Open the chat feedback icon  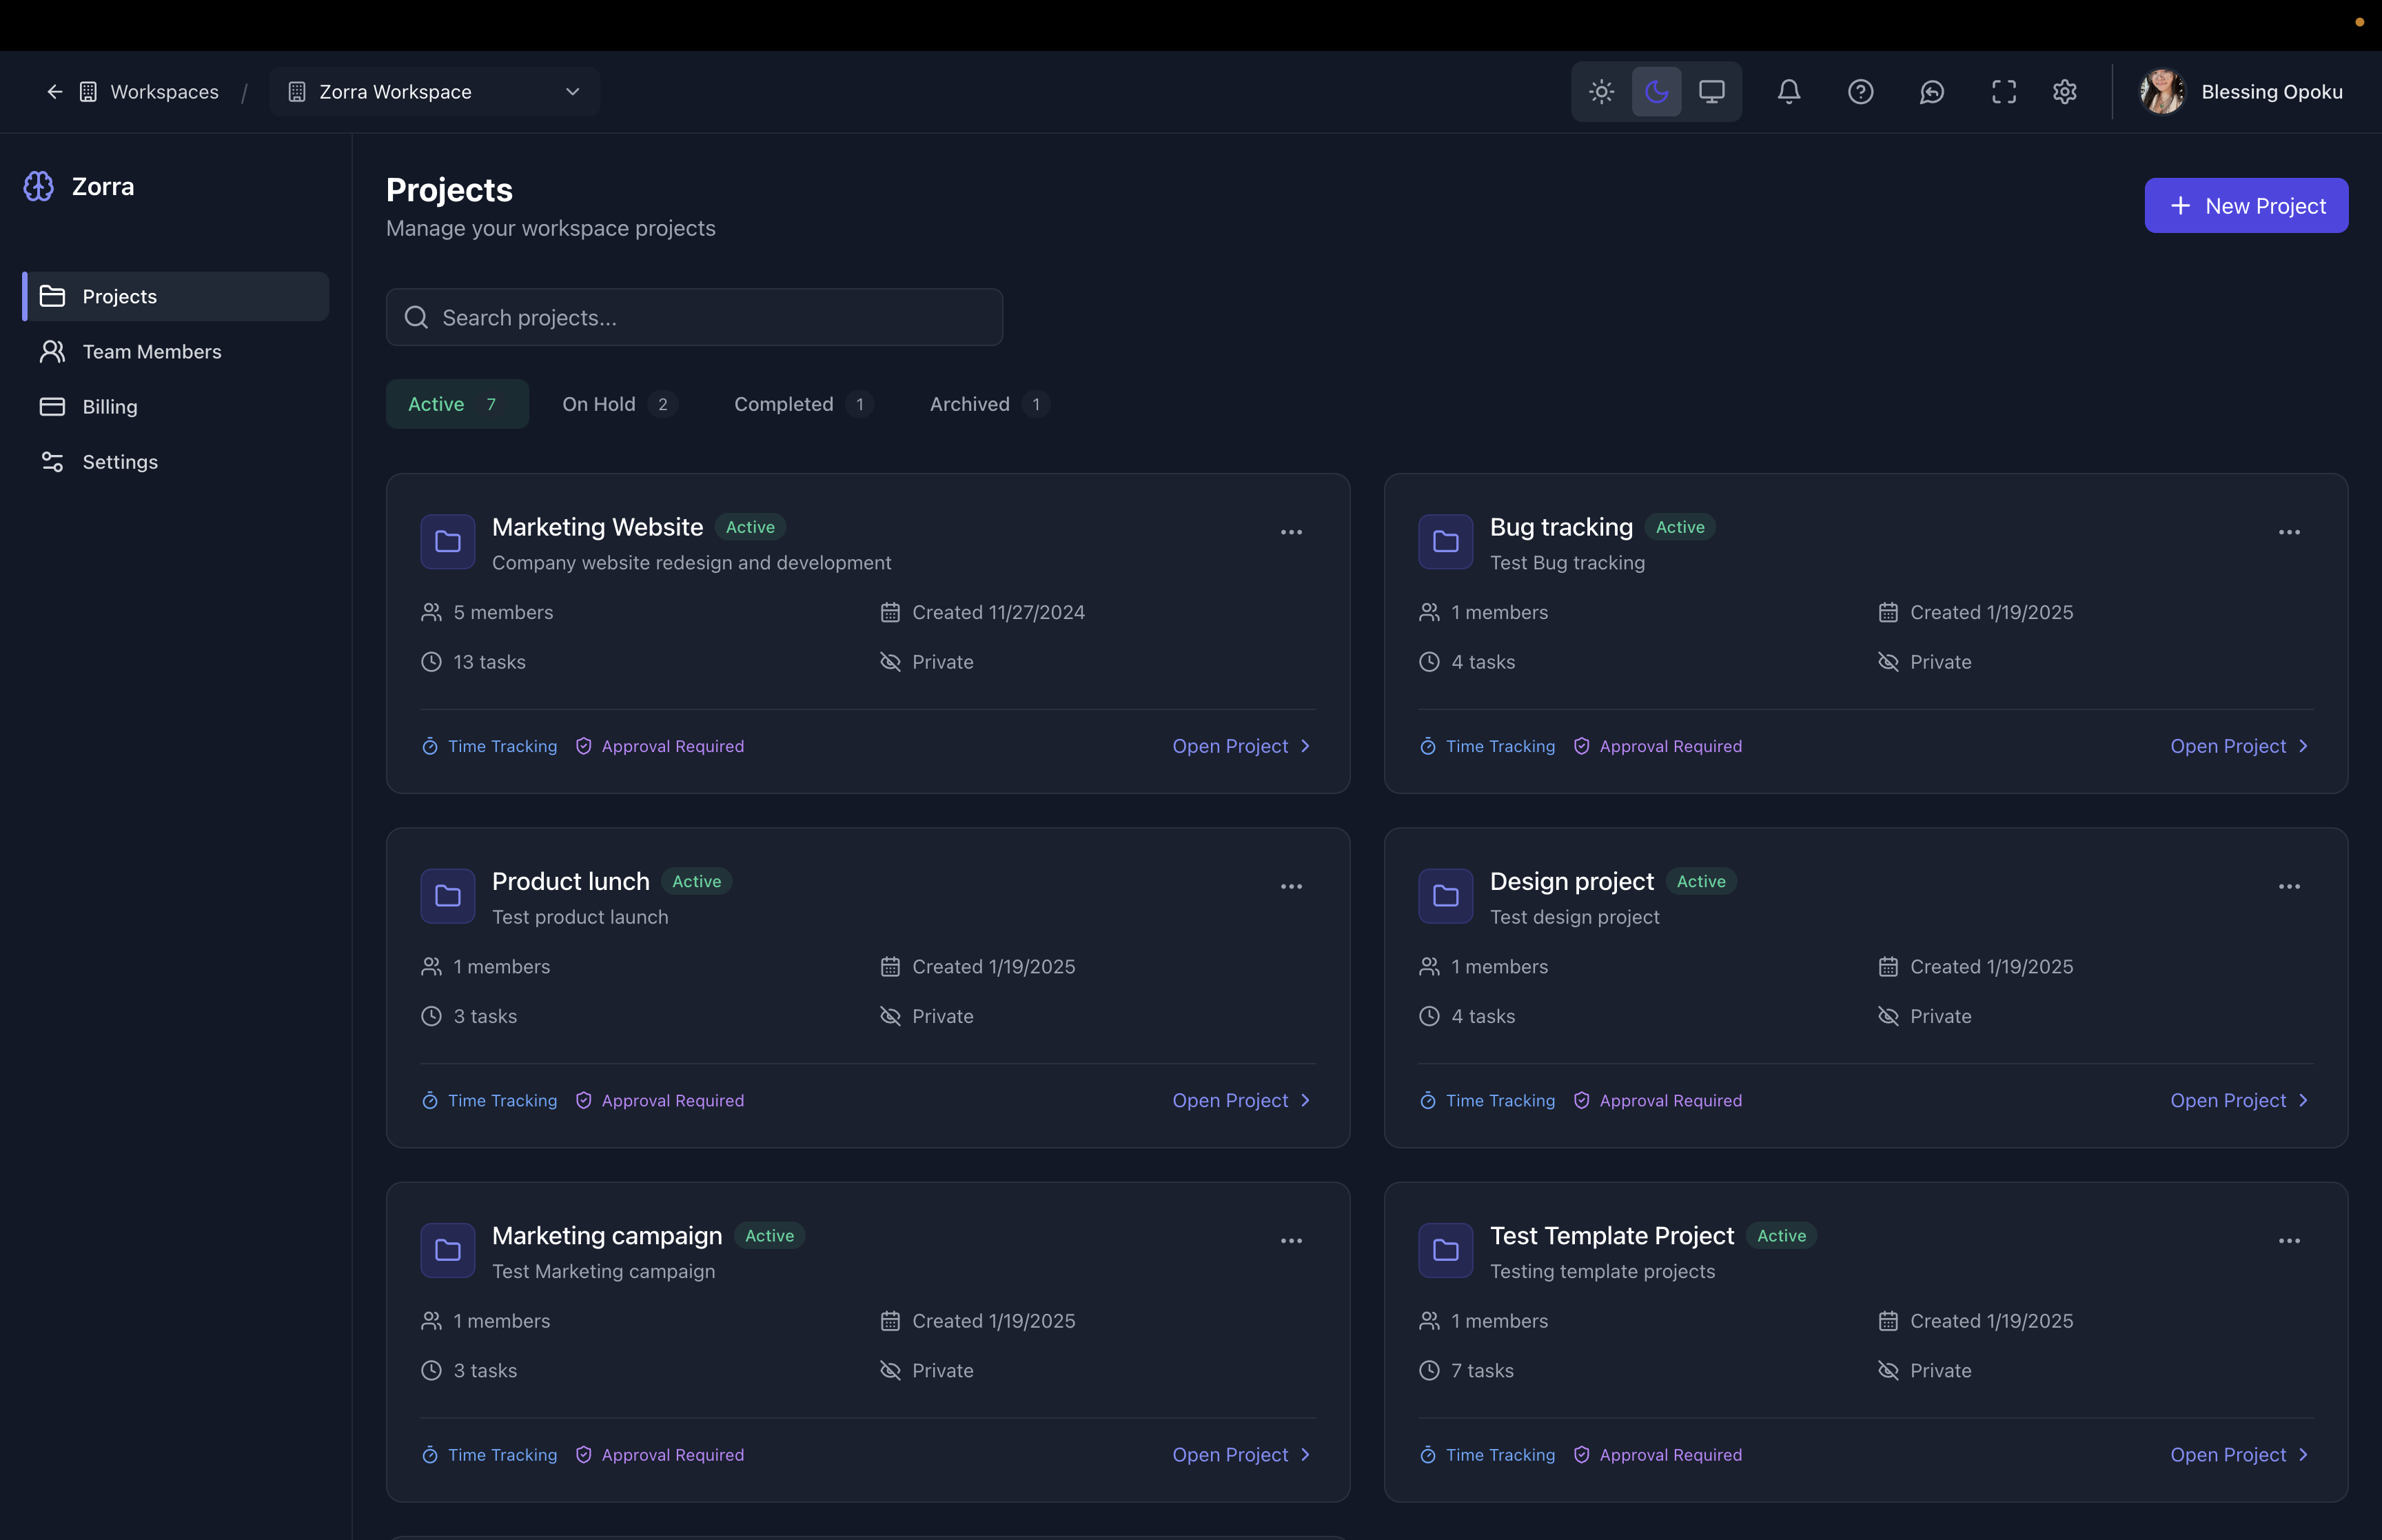coord(1931,92)
